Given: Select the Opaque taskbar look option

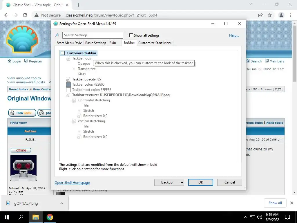Looking at the screenshot, I should [x=84, y=64].
